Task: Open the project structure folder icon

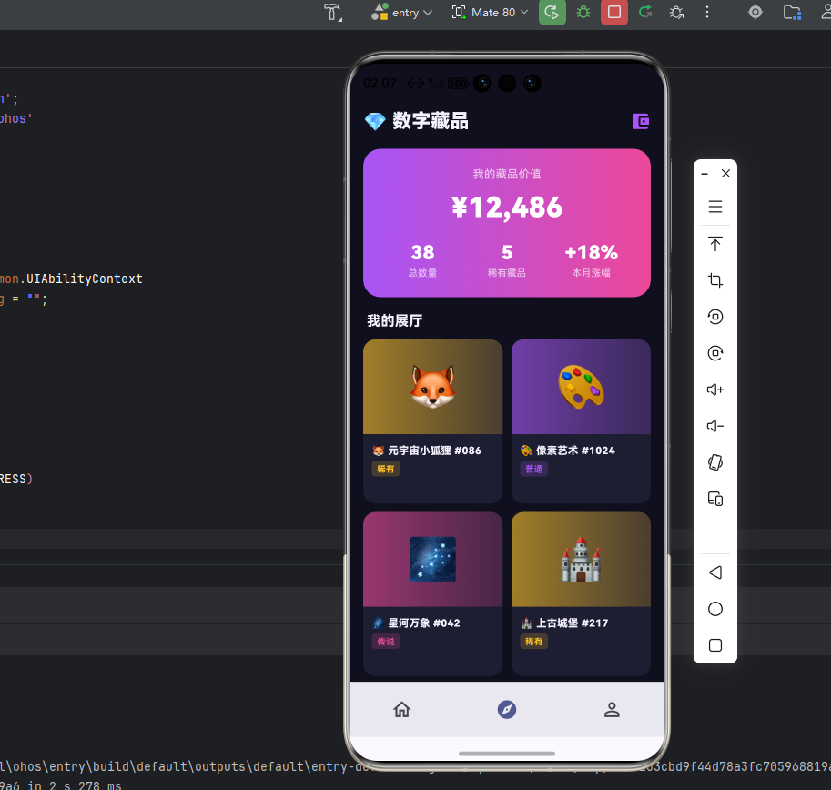Action: point(792,12)
